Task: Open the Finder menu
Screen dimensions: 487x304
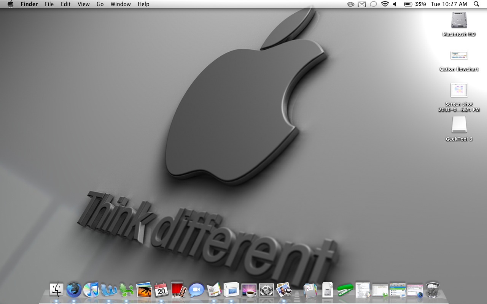Action: [29, 4]
